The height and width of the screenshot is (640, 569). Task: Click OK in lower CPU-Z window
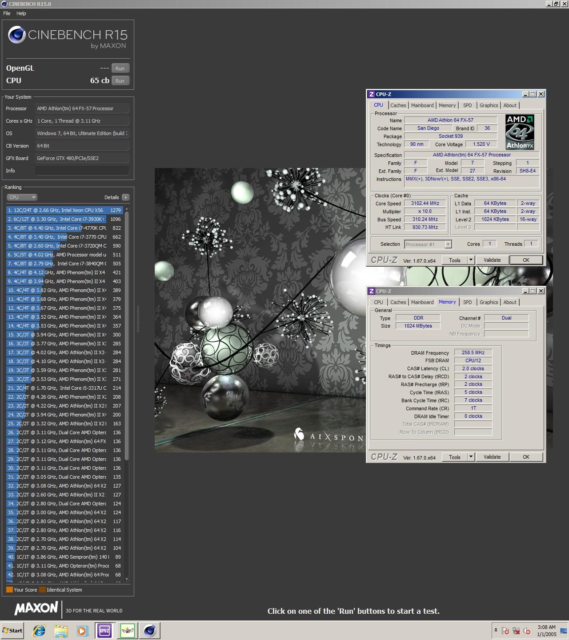click(x=526, y=457)
